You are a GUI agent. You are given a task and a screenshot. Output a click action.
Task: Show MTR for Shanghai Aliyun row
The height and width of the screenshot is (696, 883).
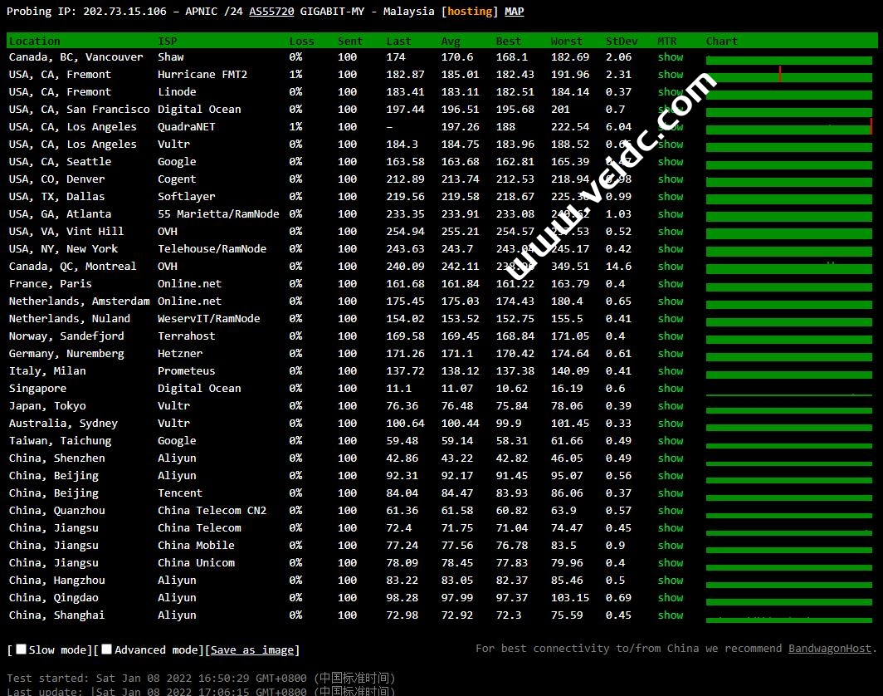[x=671, y=616]
